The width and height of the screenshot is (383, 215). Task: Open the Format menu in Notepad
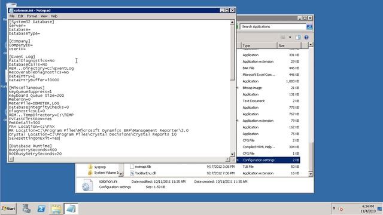click(32, 16)
